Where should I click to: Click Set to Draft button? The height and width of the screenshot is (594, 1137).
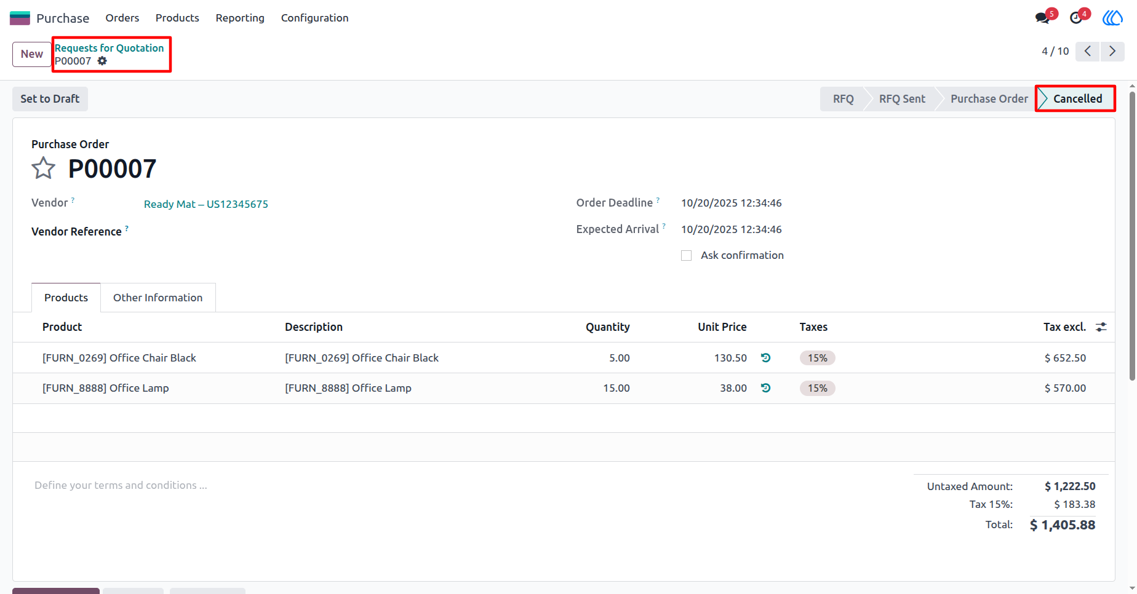50,99
